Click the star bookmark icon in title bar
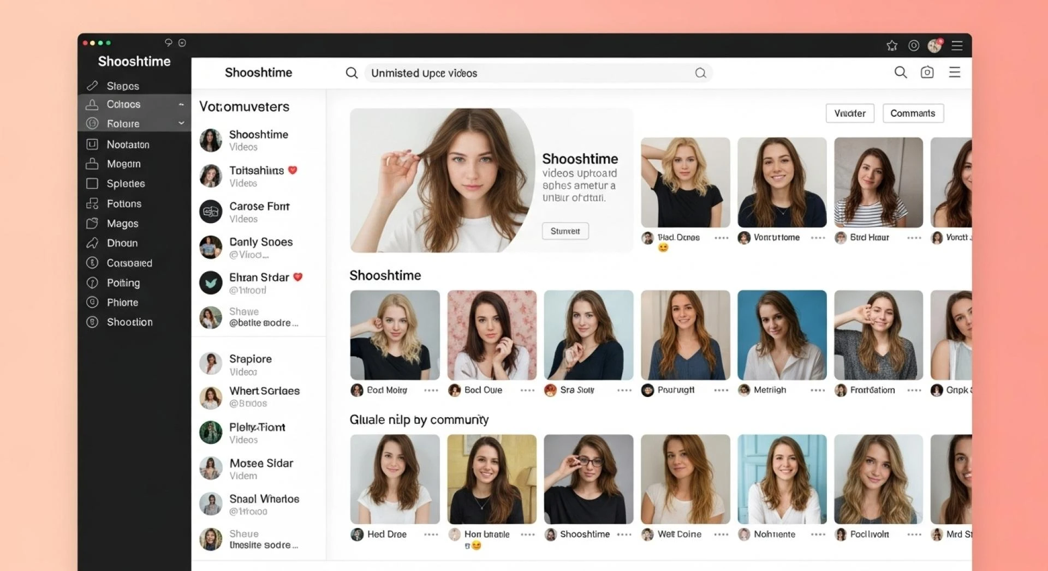This screenshot has width=1048, height=571. (892, 46)
